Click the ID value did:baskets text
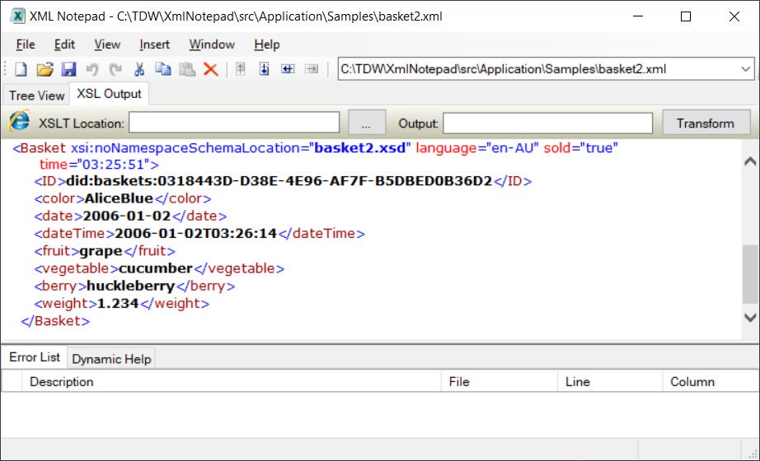Viewport: 760px width, 461px height. (x=279, y=181)
